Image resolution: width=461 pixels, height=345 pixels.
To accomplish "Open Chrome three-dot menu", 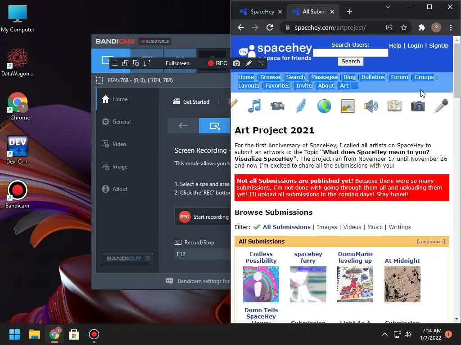I will click(451, 27).
